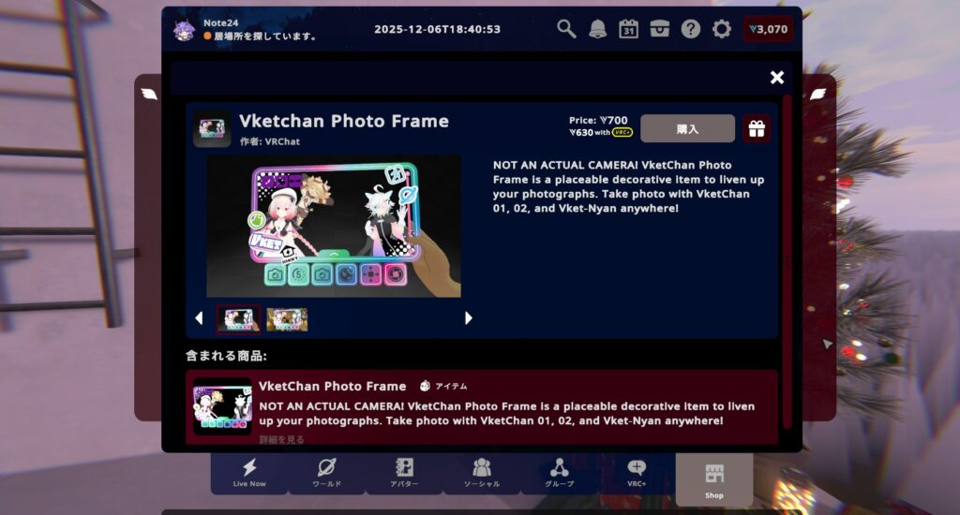Open the アバター tab
The height and width of the screenshot is (515, 960).
coord(404,474)
